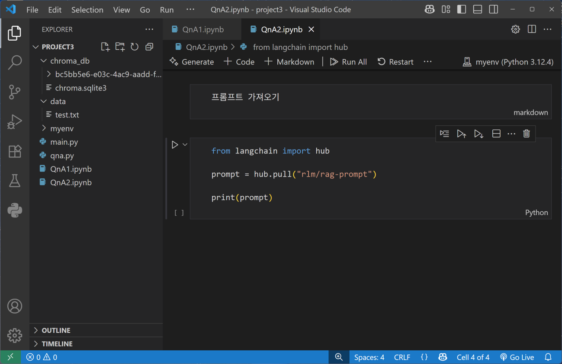Open notifications bell in status bar

point(548,357)
